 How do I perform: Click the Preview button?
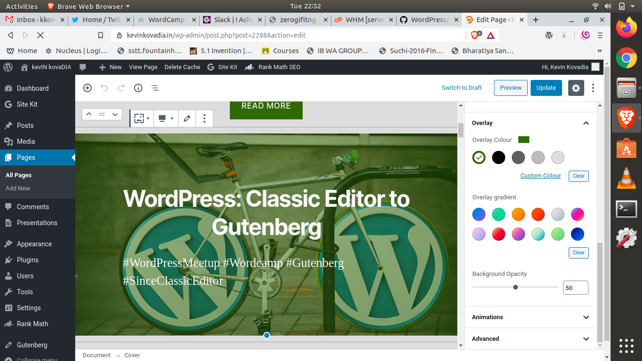(511, 88)
